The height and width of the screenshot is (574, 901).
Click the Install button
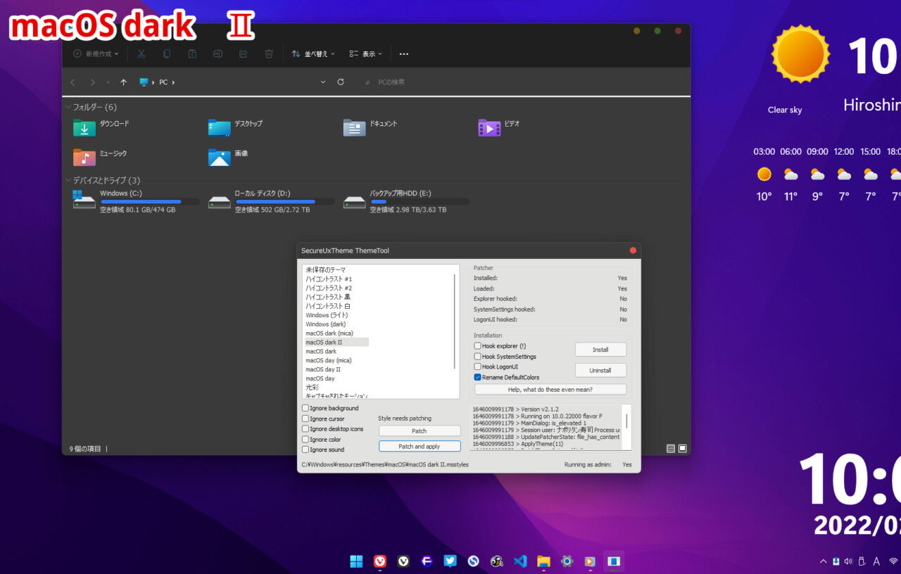coord(600,350)
